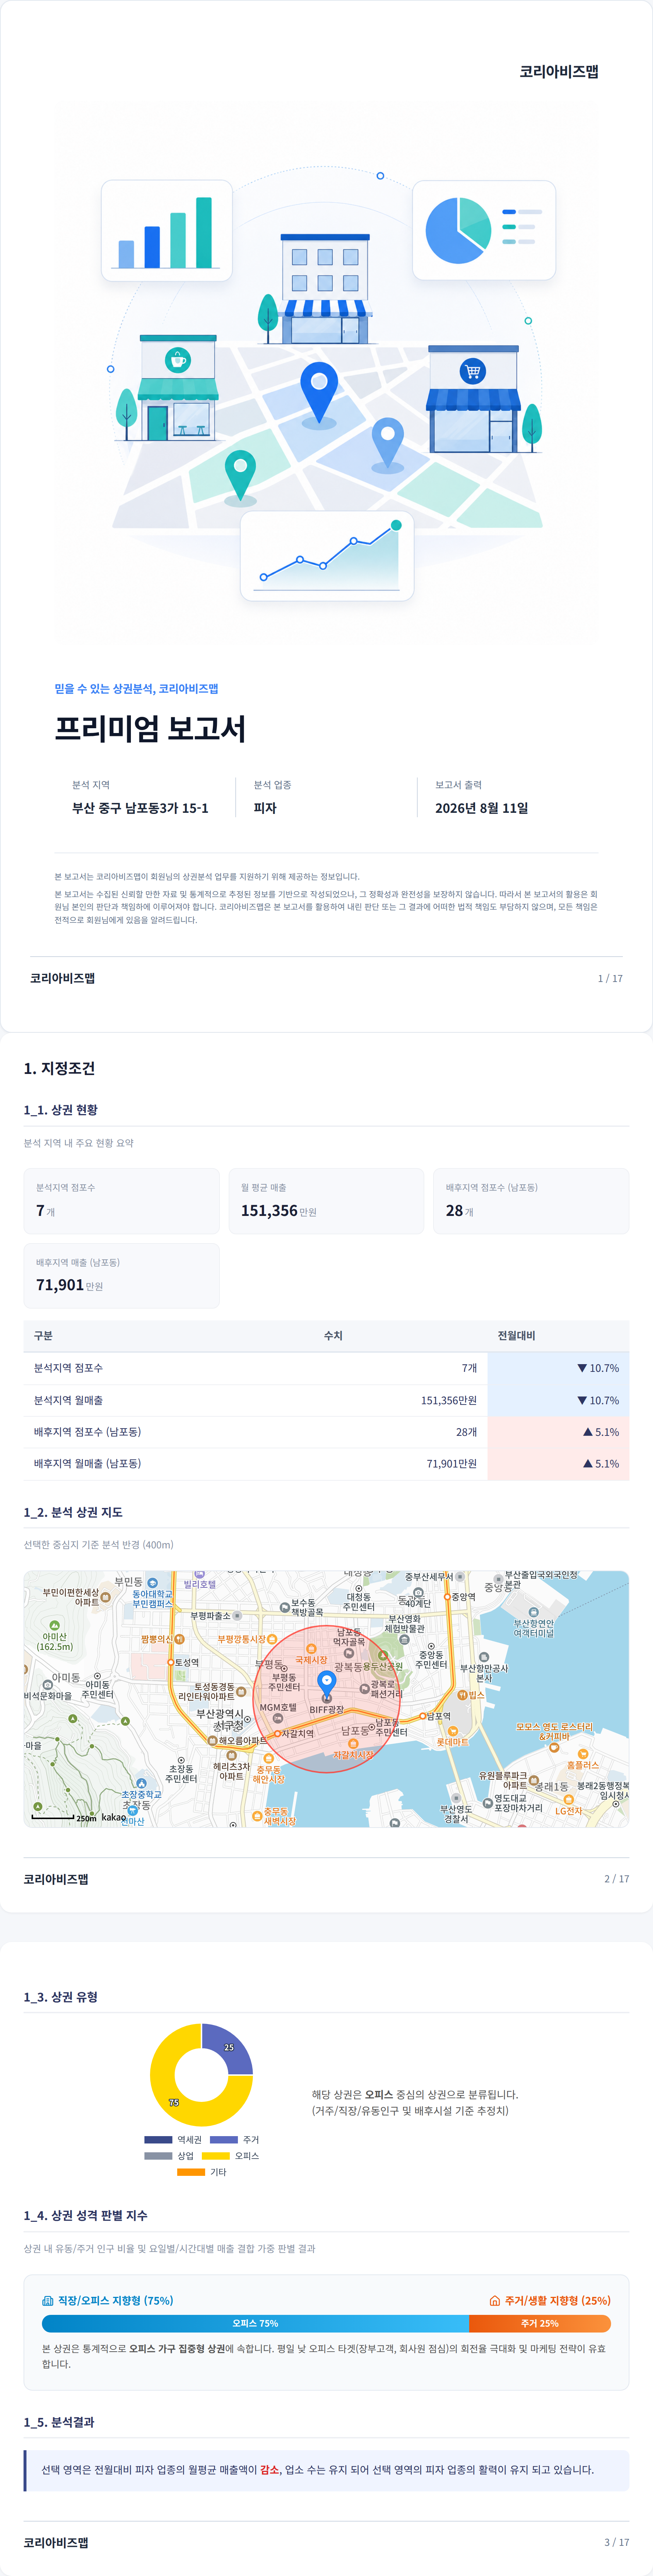This screenshot has height=2576, width=653.
Task: Click the 롯데마트 marker on the map
Action: click(x=453, y=1731)
